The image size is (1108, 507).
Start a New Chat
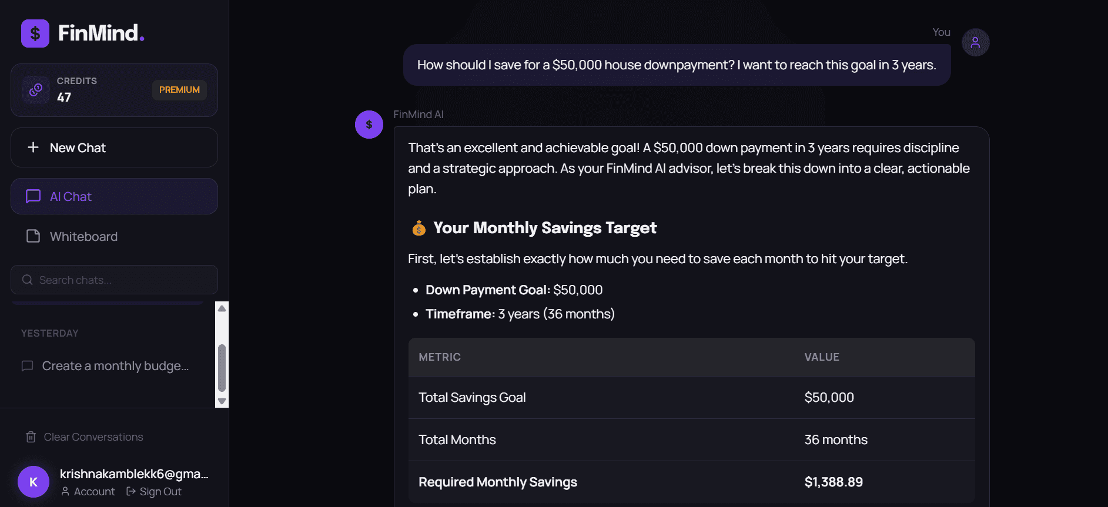(114, 147)
